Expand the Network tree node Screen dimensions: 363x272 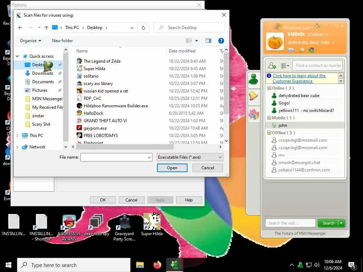[x=17, y=147]
